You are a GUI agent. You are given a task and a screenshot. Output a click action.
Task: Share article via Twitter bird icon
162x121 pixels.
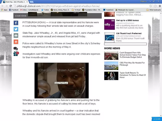(x=16, y=29)
